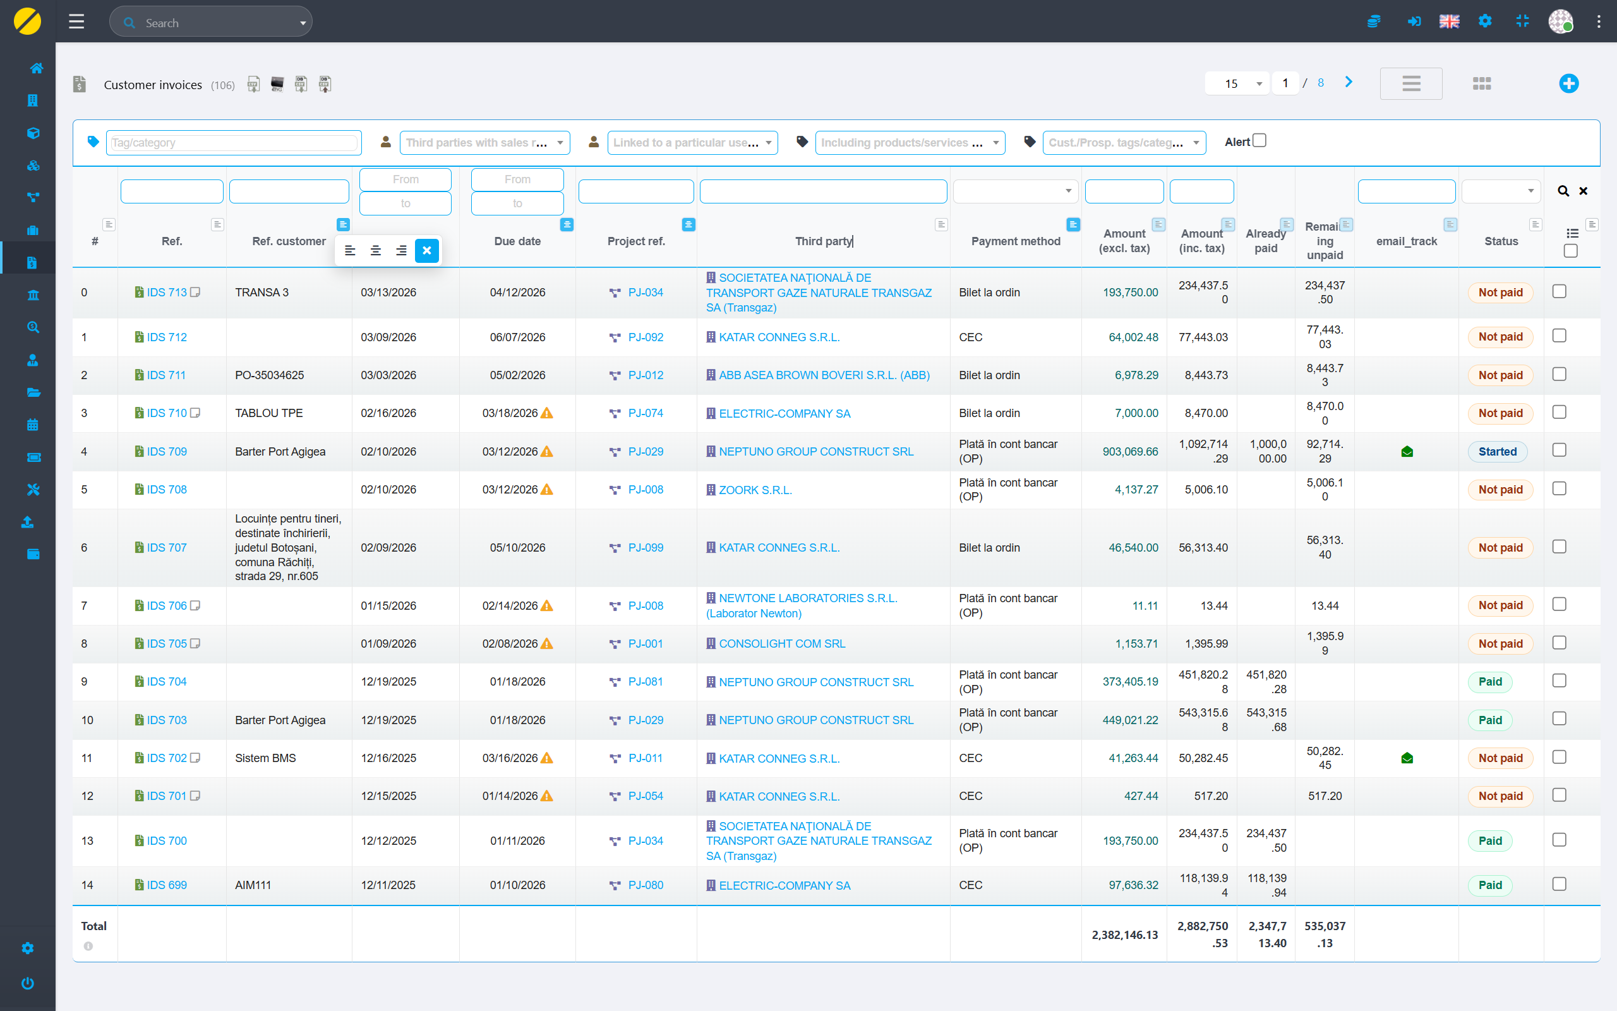Viewport: 1617px width, 1011px height.
Task: Switch to grid card view icon
Action: (x=1481, y=83)
